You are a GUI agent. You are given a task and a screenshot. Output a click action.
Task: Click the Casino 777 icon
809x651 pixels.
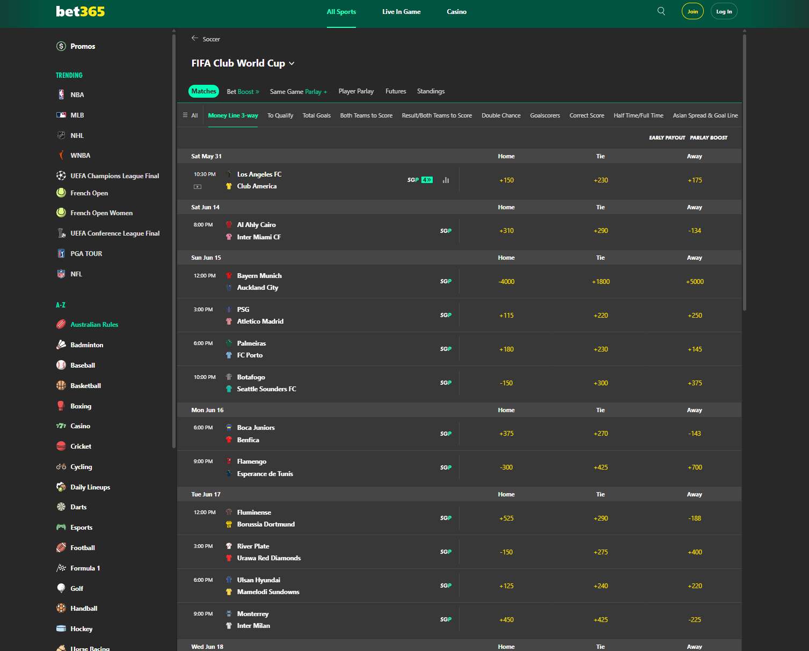[x=61, y=426]
